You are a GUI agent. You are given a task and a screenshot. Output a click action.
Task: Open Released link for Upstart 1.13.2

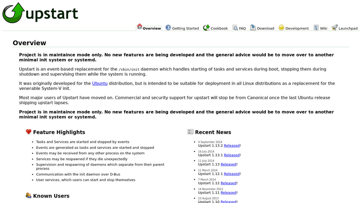tap(231, 146)
